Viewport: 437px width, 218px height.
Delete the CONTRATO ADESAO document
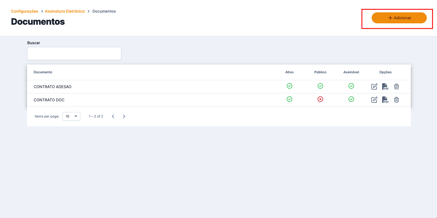(x=396, y=86)
